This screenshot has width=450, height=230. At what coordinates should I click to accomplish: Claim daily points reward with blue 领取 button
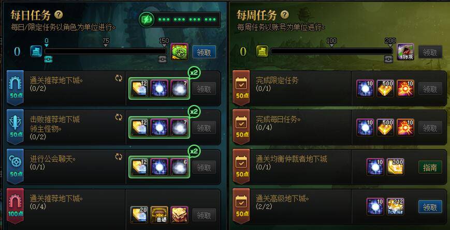click(204, 52)
